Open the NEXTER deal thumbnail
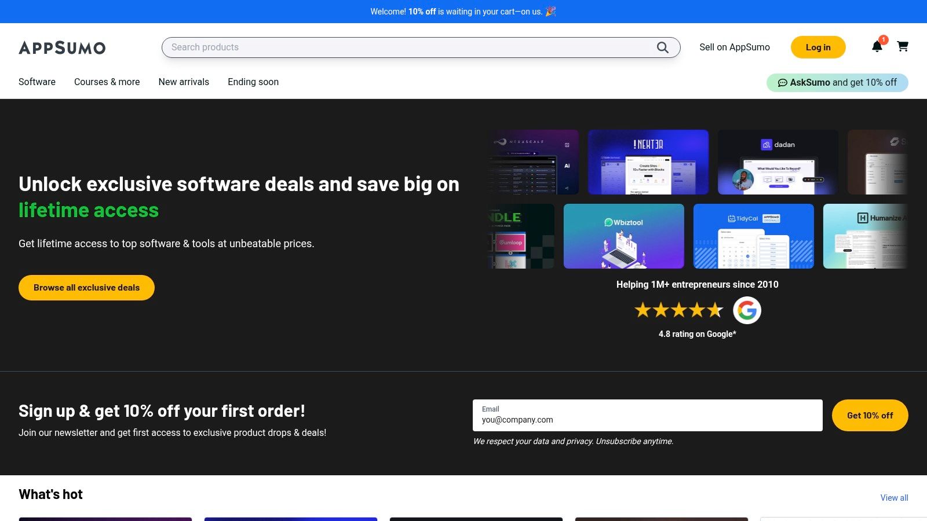 (648, 162)
